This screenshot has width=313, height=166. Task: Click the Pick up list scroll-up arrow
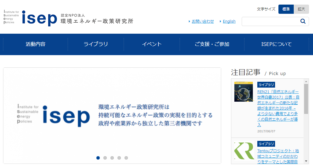coord(306,81)
